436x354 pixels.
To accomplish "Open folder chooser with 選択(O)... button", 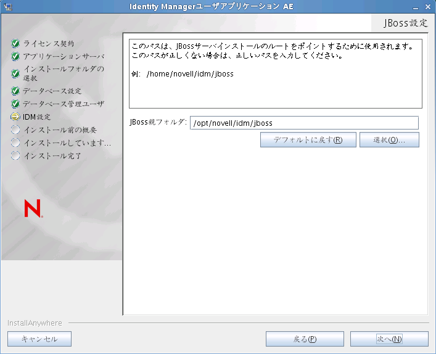I will coord(389,139).
